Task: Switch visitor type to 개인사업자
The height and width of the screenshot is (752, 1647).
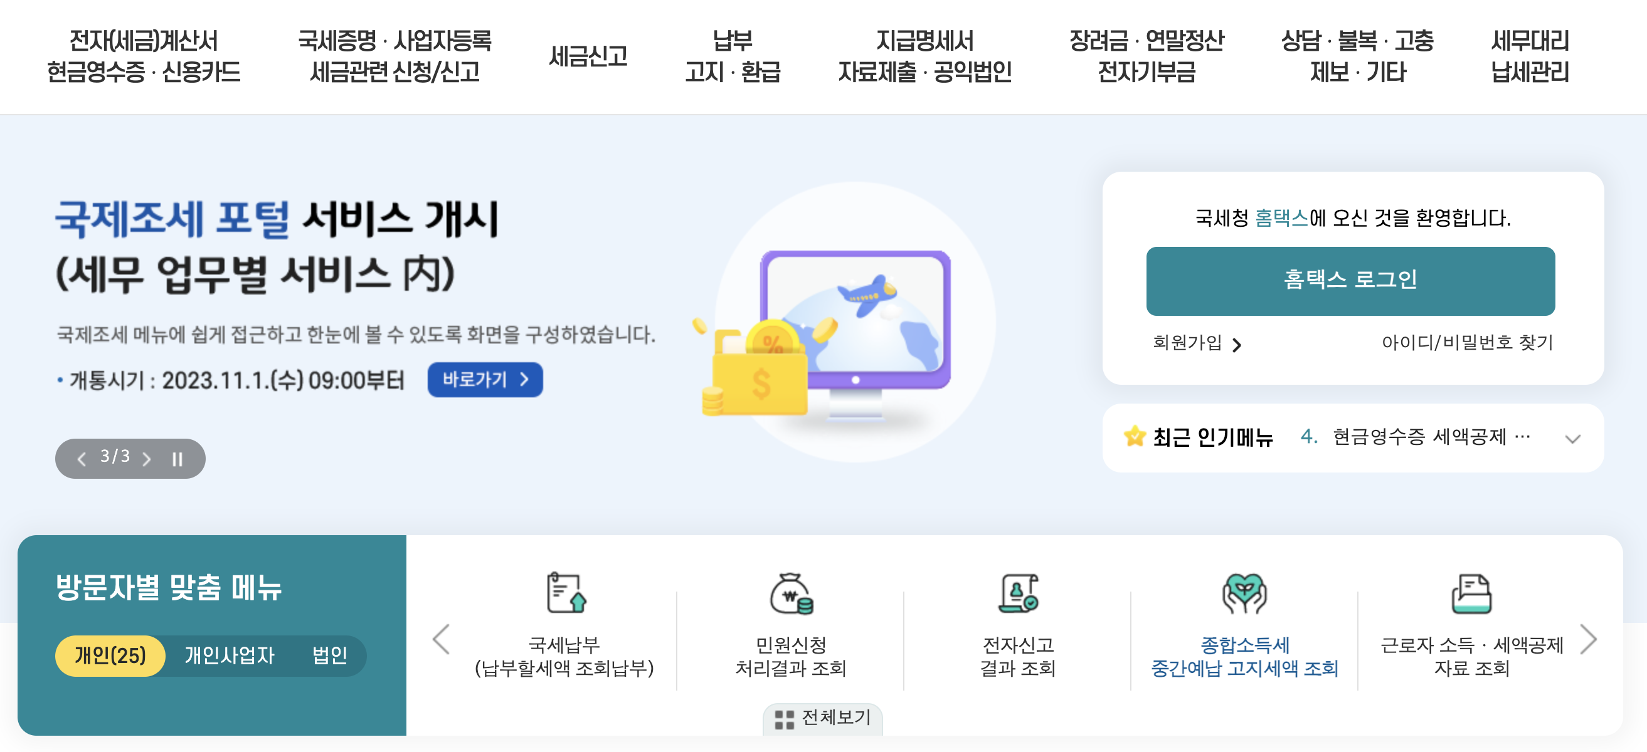Action: (229, 655)
